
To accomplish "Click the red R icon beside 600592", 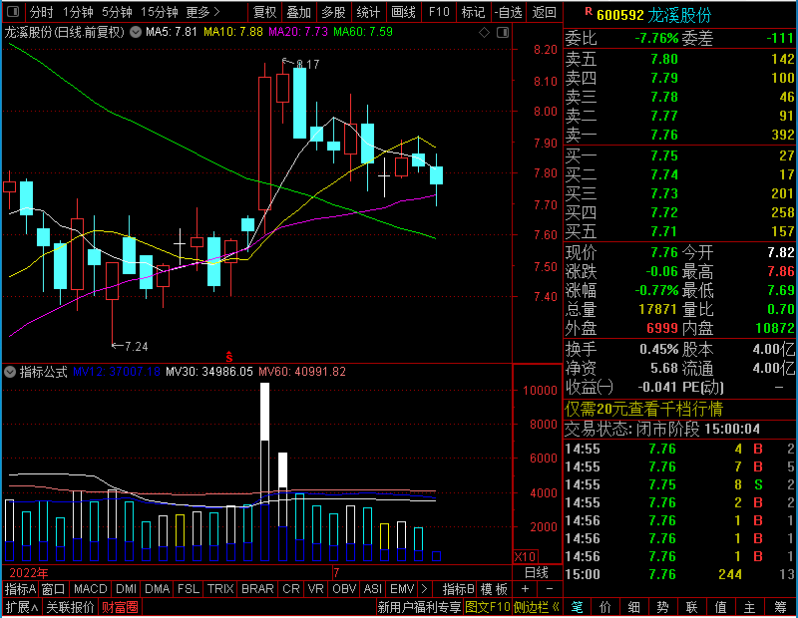I will point(589,11).
